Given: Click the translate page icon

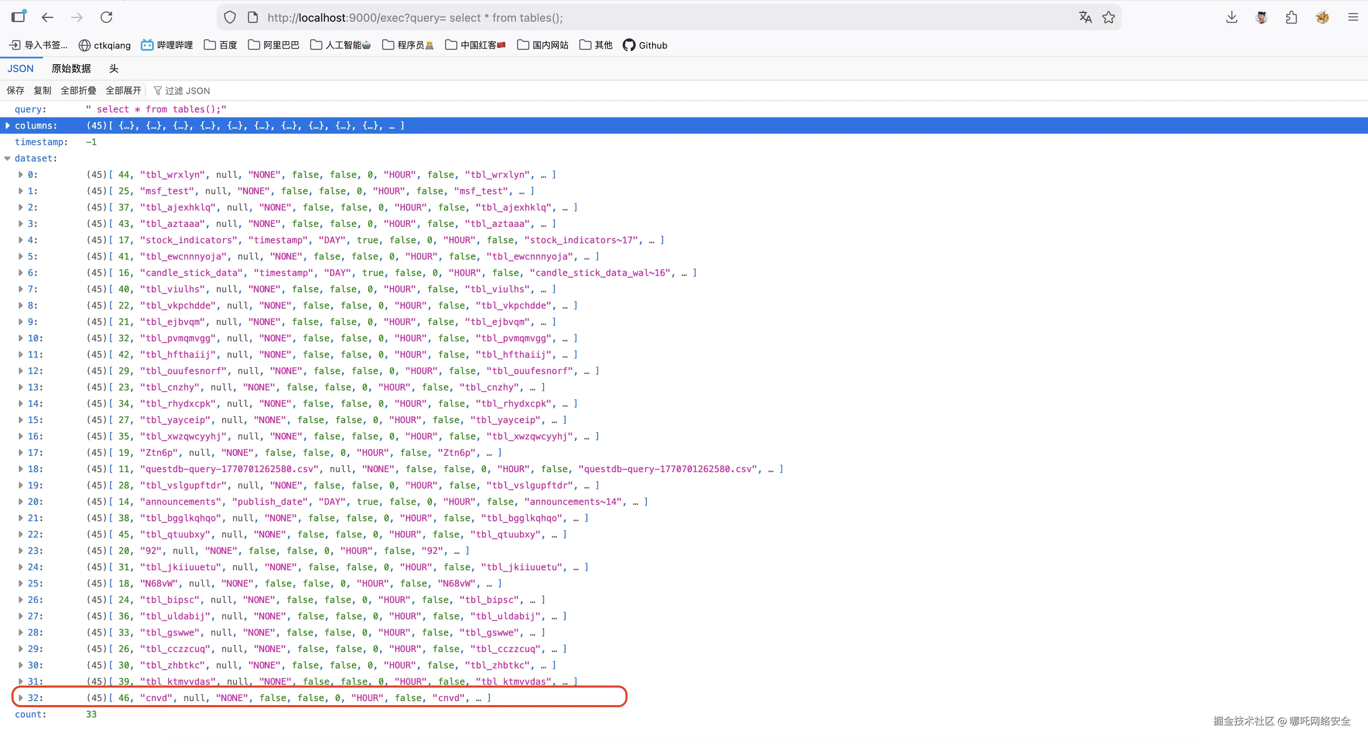Looking at the screenshot, I should coord(1085,18).
